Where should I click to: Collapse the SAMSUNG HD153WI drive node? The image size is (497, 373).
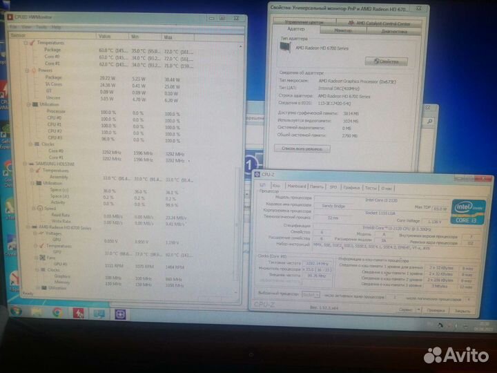[x=25, y=164]
